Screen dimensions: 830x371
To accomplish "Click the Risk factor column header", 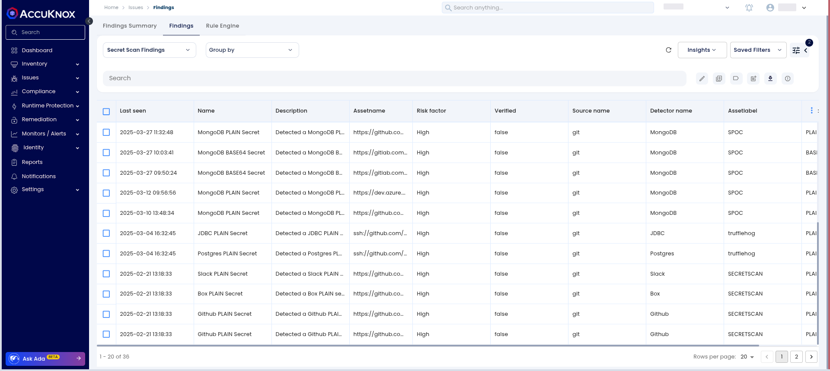I will [x=431, y=111].
